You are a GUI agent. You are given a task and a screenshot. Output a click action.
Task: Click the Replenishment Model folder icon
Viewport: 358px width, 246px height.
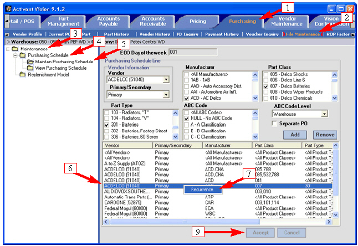22,74
